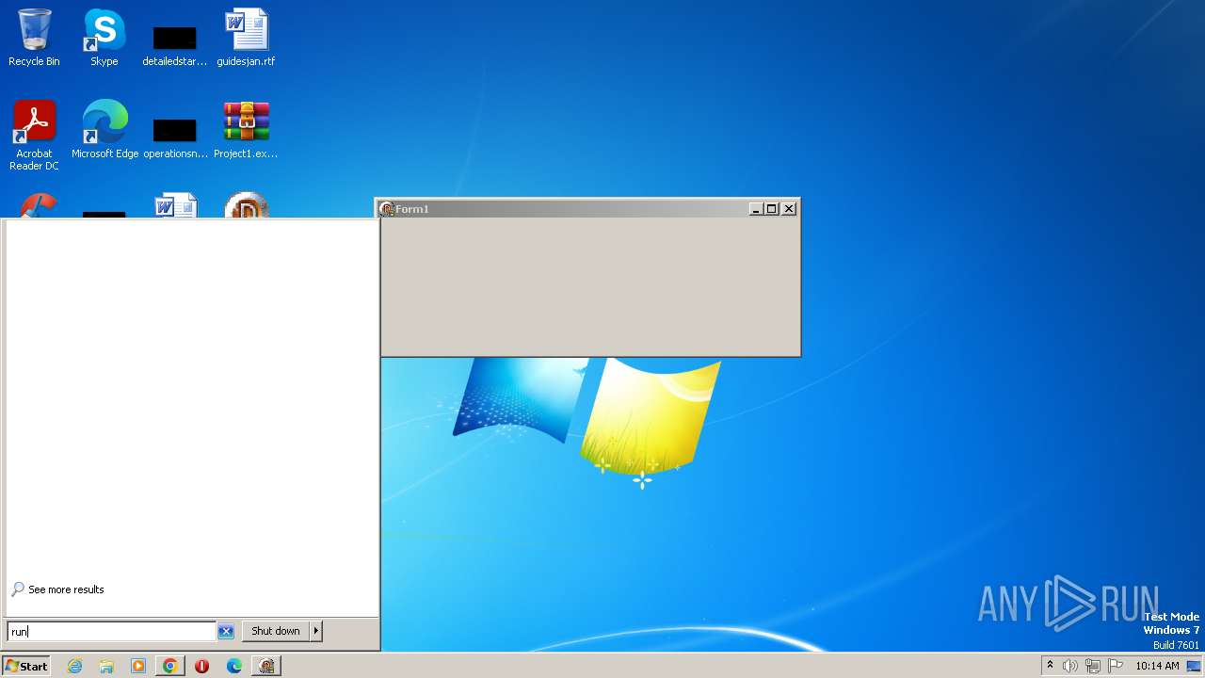Open Windows Explorer folder taskbar icon
Screen dimensions: 1205x678
click(106, 666)
